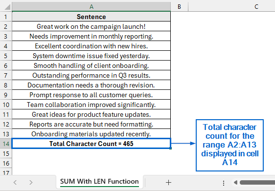Screen dimensions: 275x191
Task: Select cell 'Total Character Count = 465'
Action: coord(91,144)
